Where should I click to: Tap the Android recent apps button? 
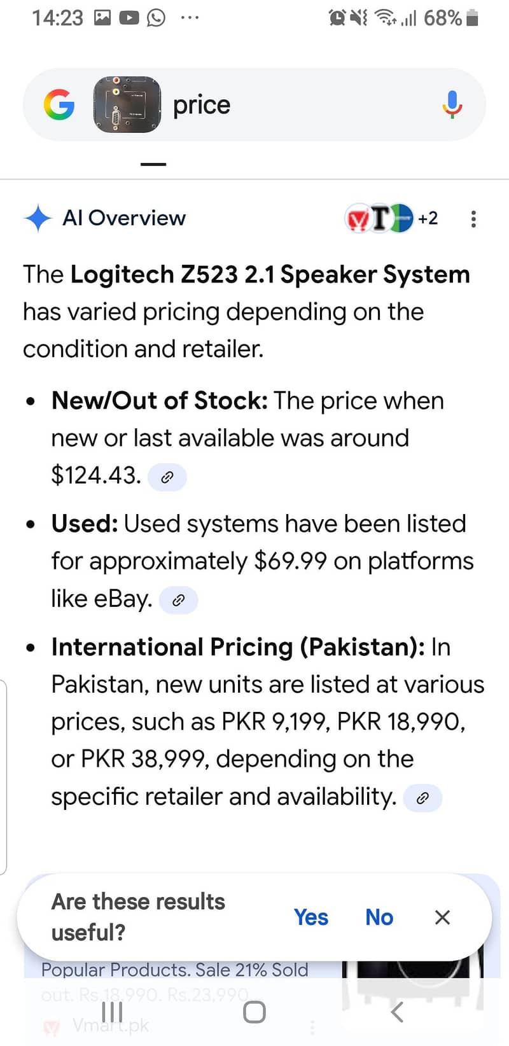click(112, 1012)
